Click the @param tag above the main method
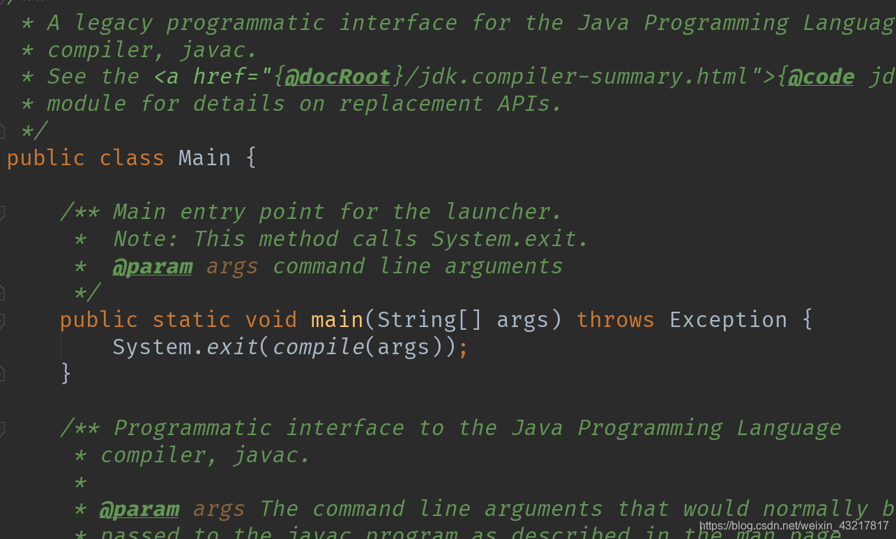This screenshot has width=896, height=539. tap(152, 266)
